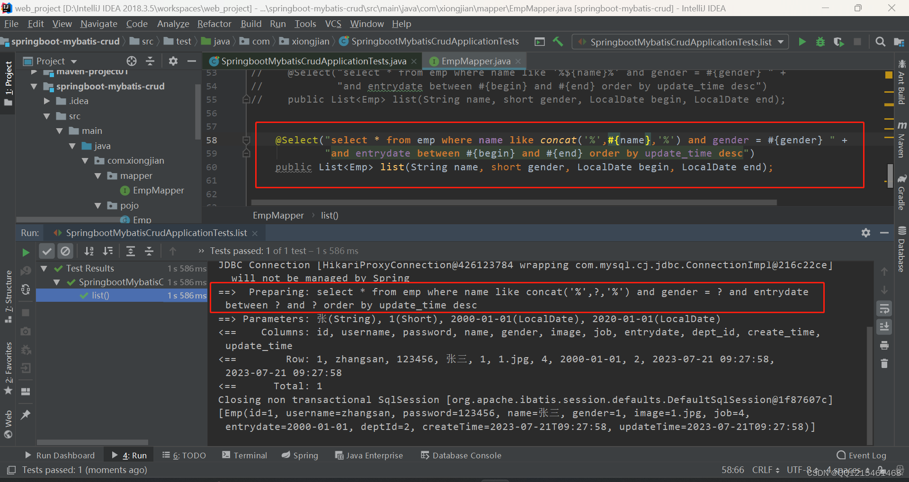The image size is (909, 482).
Task: Run the selected test configuration
Action: pyautogui.click(x=802, y=42)
